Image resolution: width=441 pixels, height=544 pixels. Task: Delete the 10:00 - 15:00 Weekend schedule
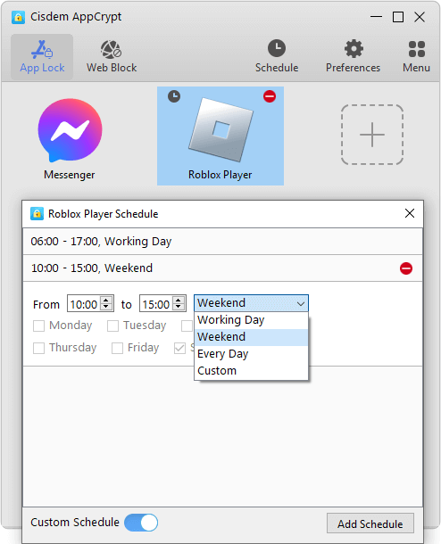(x=406, y=268)
